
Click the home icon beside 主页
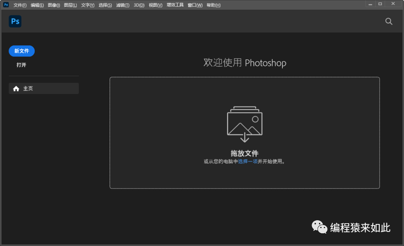[x=16, y=89]
